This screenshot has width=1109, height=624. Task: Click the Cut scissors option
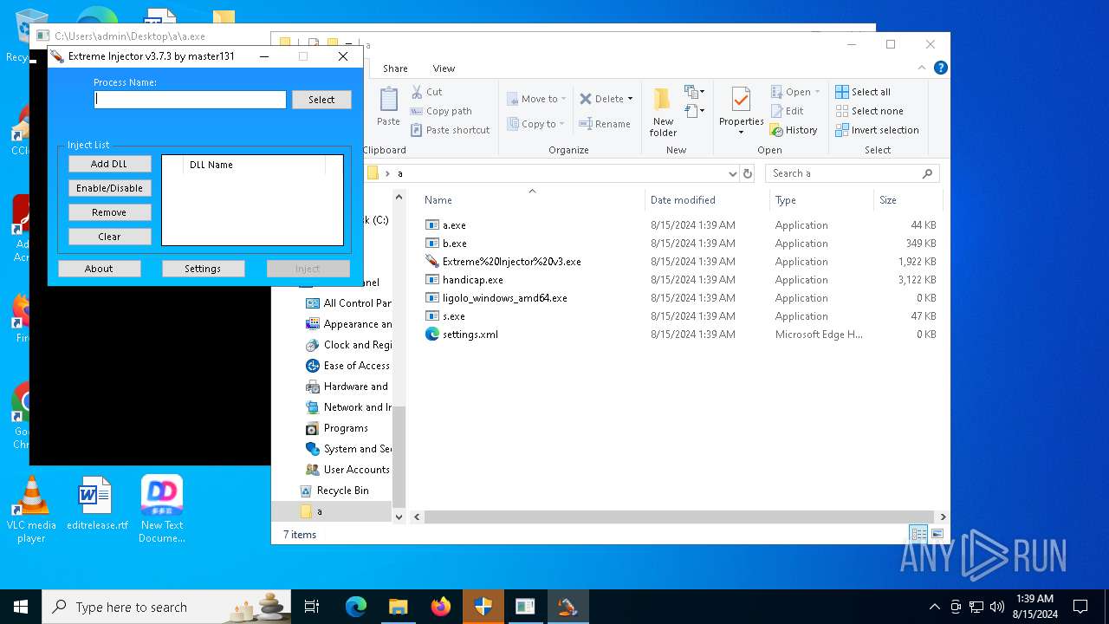tap(425, 92)
